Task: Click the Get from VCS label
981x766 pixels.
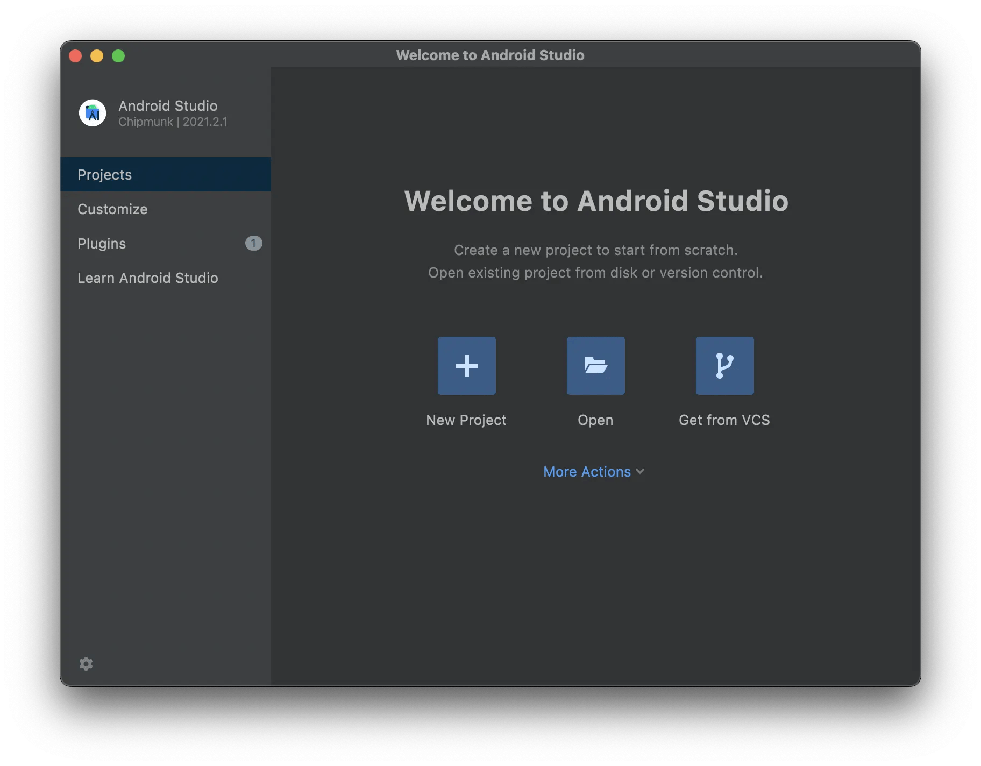Action: coord(724,420)
